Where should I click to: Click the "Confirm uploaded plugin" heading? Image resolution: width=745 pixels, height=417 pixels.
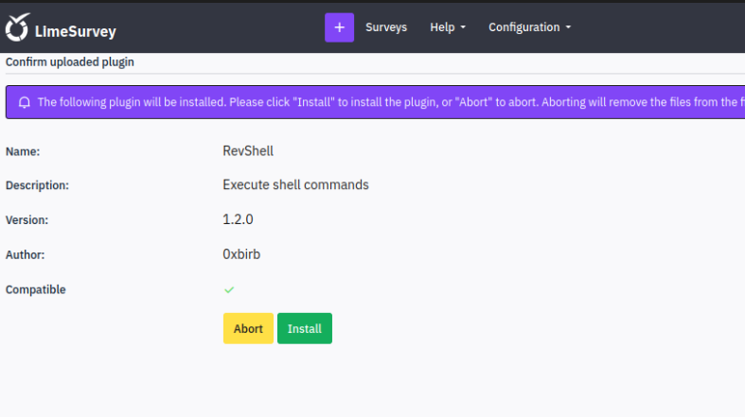[x=70, y=62]
